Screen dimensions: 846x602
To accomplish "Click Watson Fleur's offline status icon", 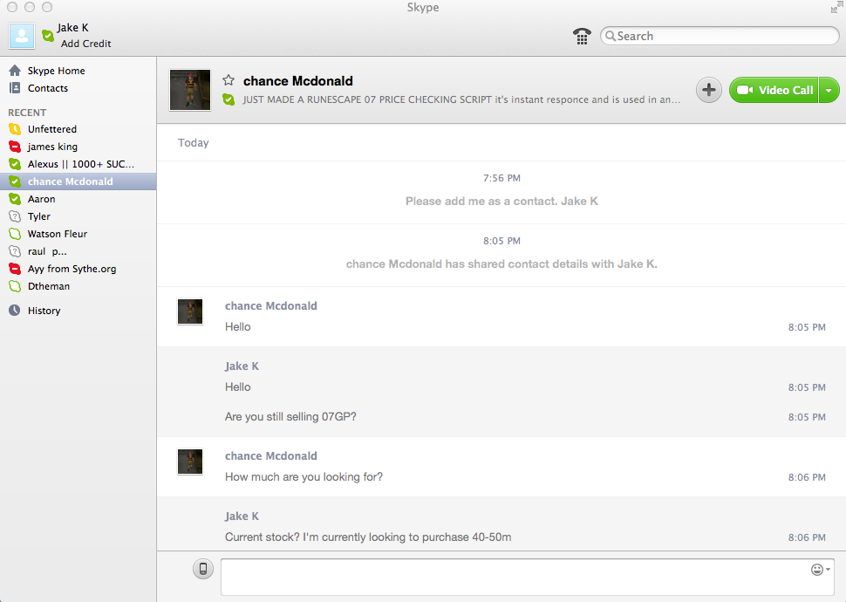I will [15, 234].
